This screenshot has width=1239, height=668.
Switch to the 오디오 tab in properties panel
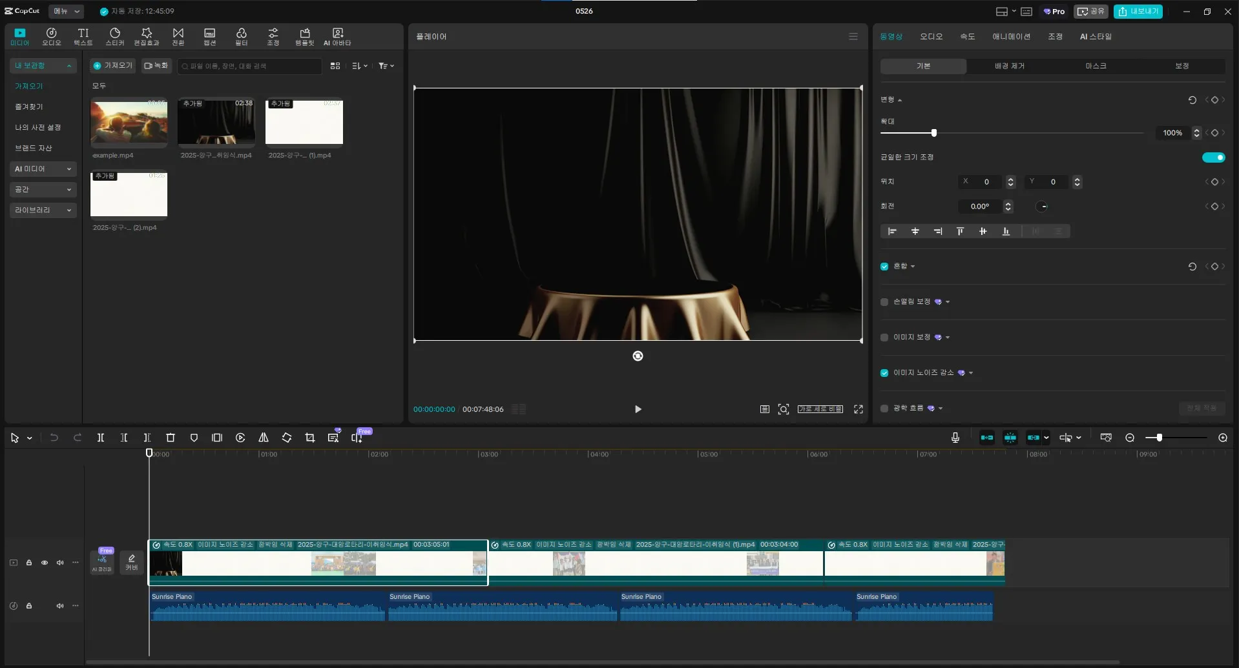(931, 37)
